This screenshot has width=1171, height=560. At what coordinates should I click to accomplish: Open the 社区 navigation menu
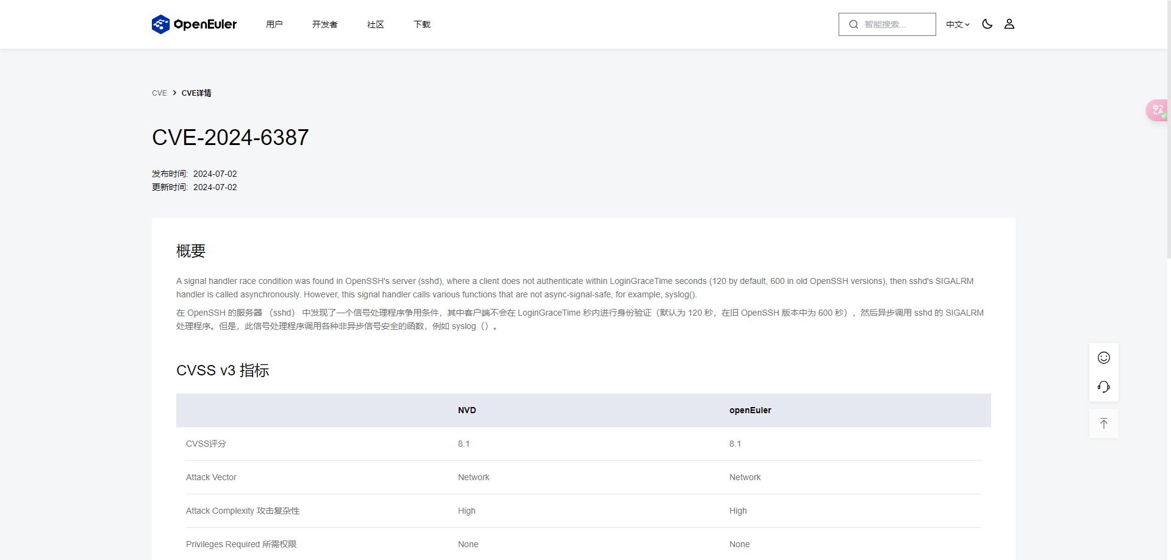[x=375, y=24]
